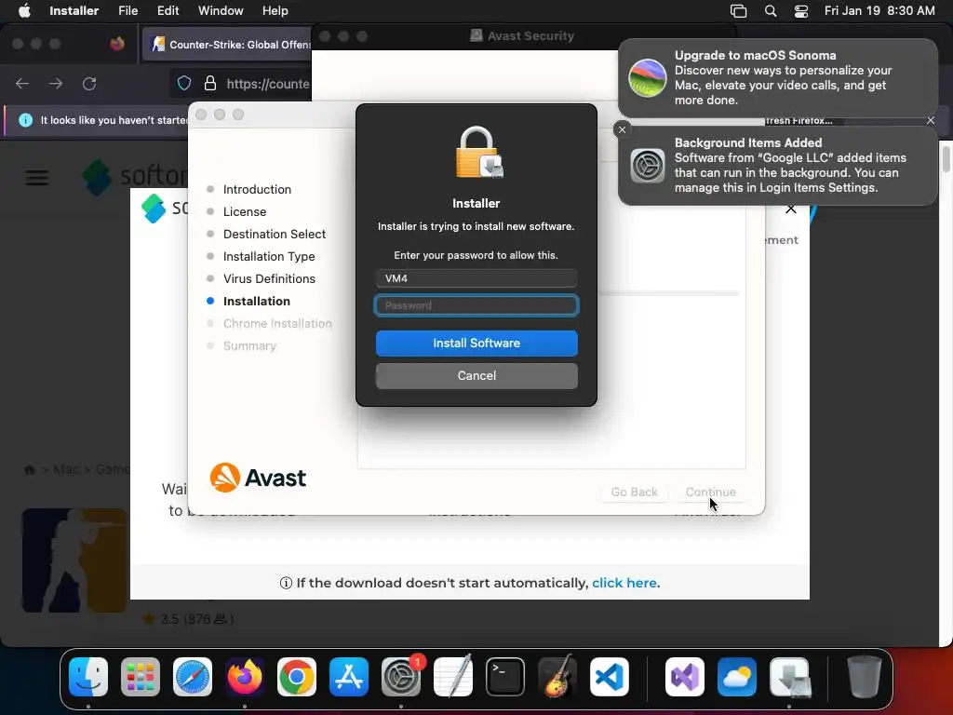This screenshot has width=953, height=715.
Task: Click the info icon in Firefox notification bar
Action: (25, 120)
